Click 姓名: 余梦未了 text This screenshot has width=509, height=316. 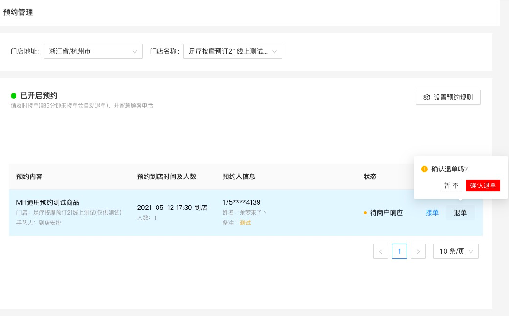244,213
